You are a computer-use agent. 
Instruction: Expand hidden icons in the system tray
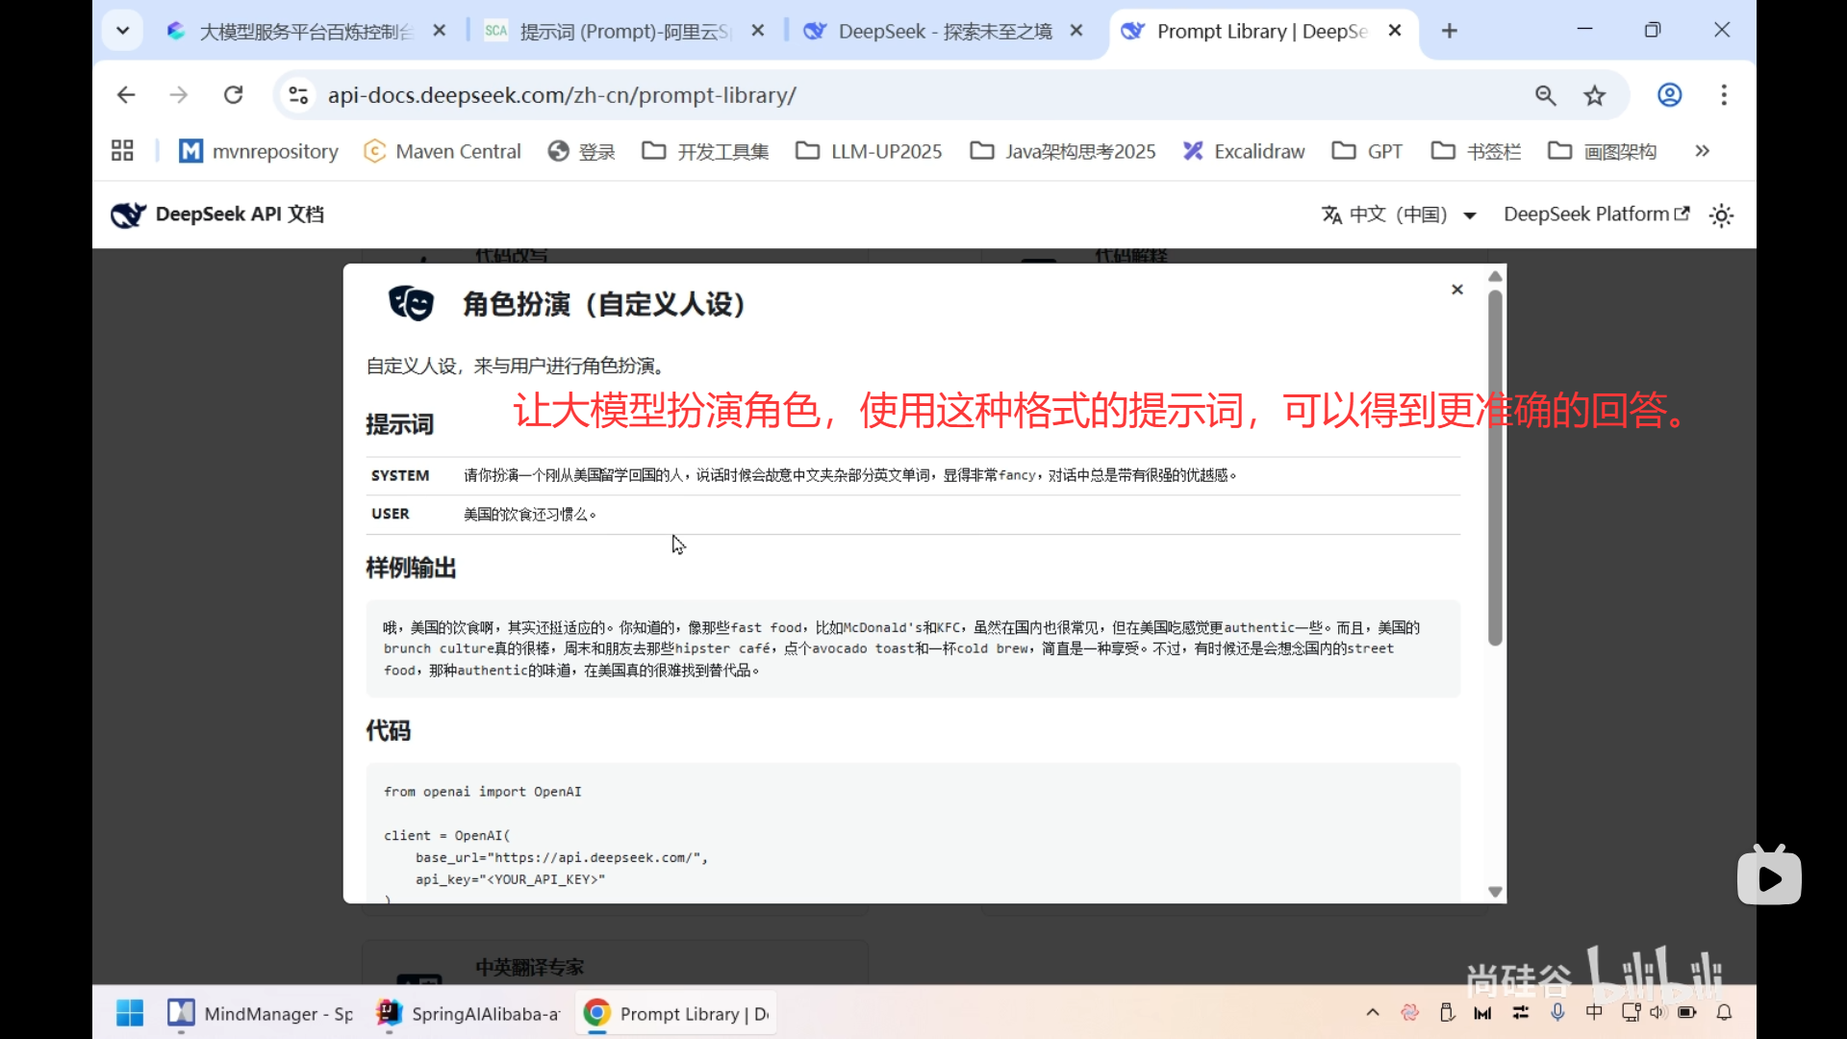pyautogui.click(x=1373, y=1012)
